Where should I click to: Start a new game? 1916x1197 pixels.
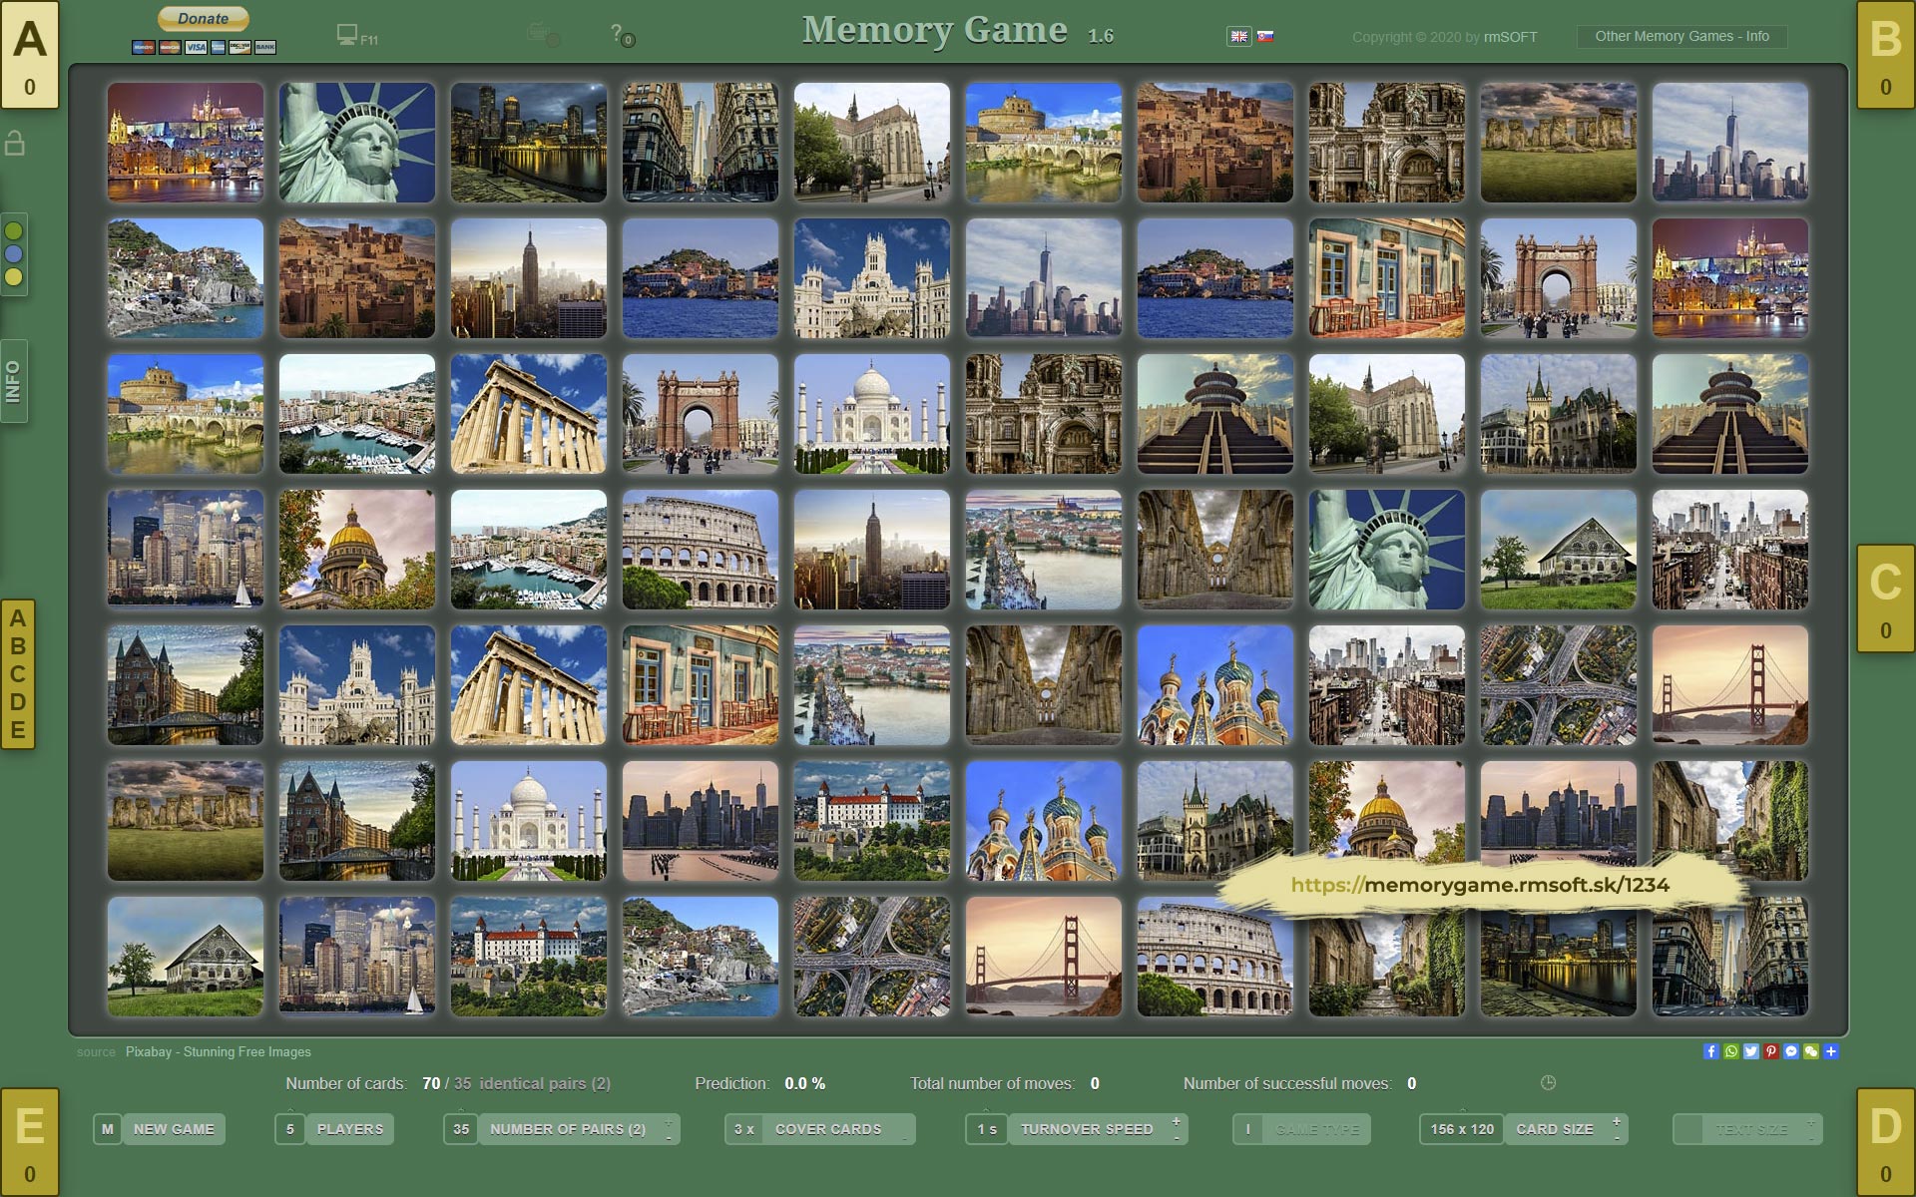point(174,1129)
